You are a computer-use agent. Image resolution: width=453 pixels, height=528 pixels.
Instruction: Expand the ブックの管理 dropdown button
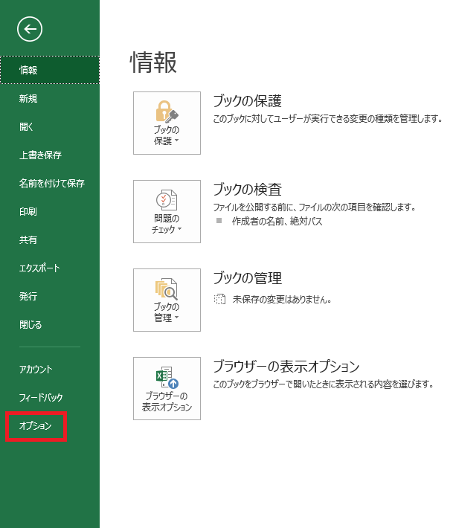click(167, 300)
